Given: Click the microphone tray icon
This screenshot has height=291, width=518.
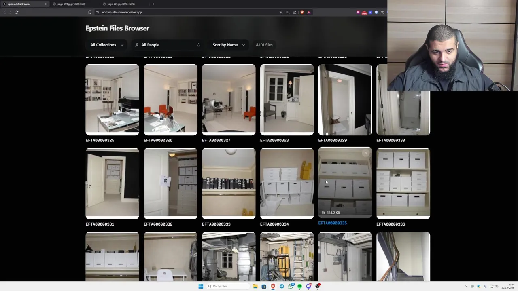Looking at the screenshot, I should tap(485, 286).
